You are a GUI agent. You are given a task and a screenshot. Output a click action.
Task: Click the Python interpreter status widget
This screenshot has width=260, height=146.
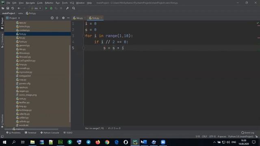coord(240,137)
